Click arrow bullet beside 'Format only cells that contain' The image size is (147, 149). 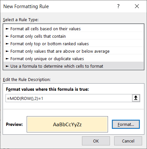(7, 36)
